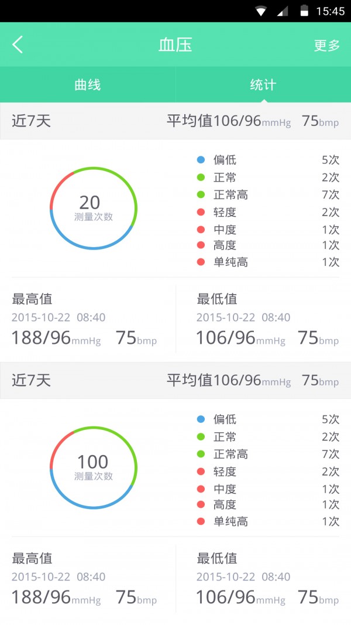Tap the green dot beside first 正常高
The height and width of the screenshot is (625, 351).
pos(201,194)
